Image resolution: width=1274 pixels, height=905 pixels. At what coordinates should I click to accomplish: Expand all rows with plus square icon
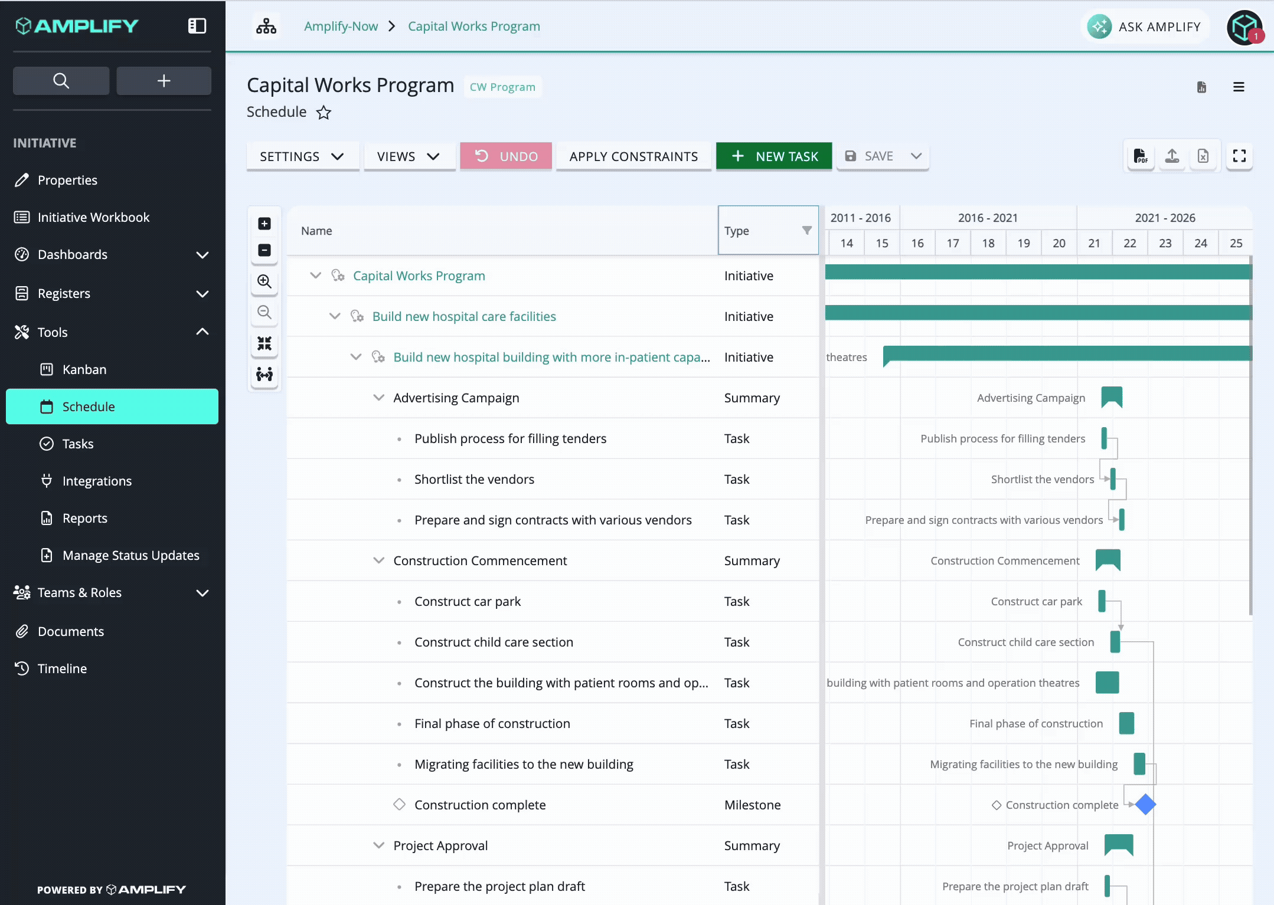click(x=264, y=224)
